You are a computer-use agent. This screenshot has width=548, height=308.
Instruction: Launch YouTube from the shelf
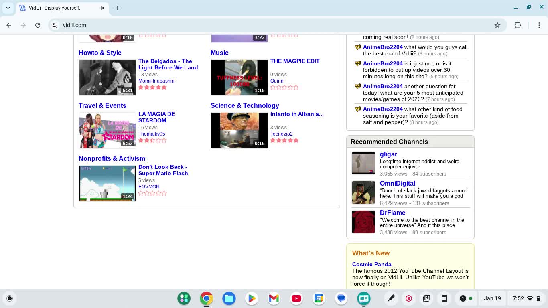[296, 298]
